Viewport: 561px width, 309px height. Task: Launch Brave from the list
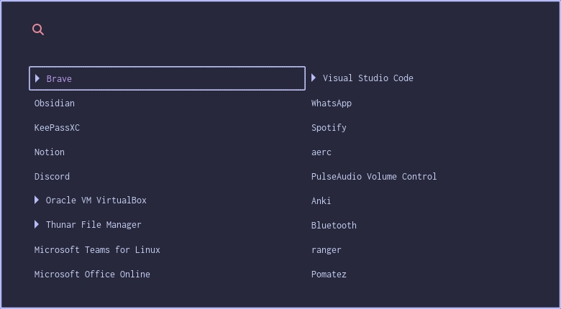[59, 79]
